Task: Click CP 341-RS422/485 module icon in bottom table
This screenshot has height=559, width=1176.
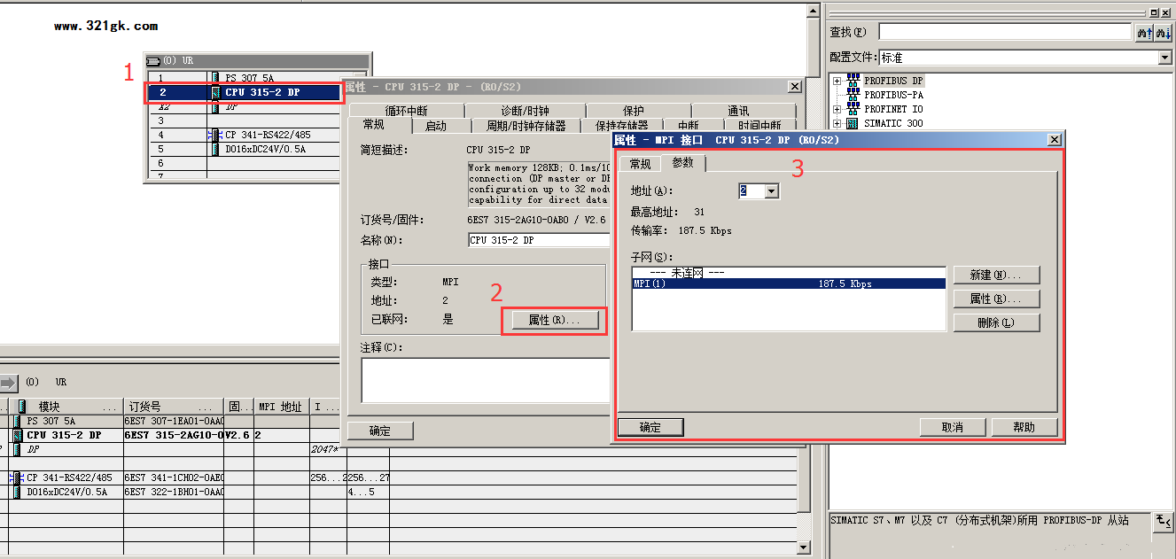Action: tap(18, 477)
